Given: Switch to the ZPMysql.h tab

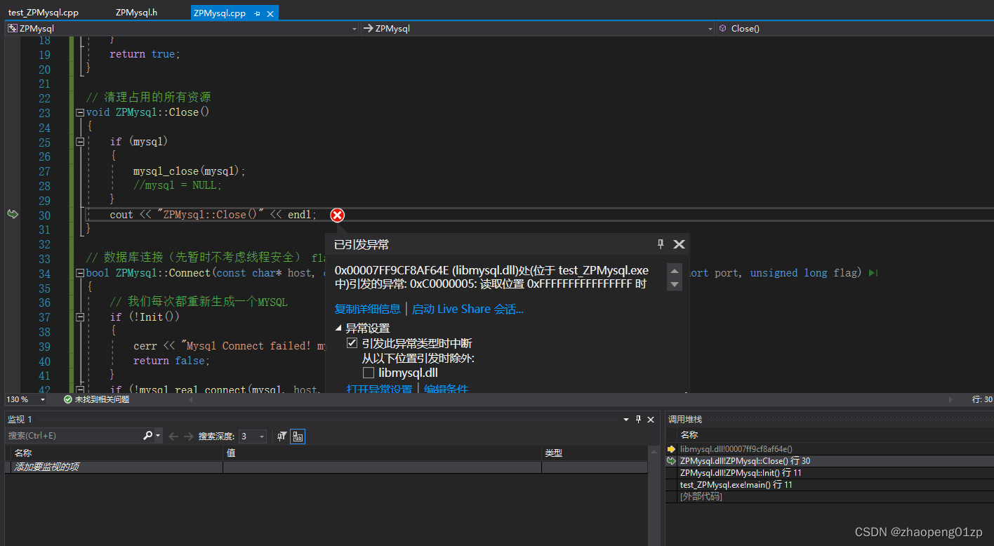Looking at the screenshot, I should pyautogui.click(x=137, y=13).
